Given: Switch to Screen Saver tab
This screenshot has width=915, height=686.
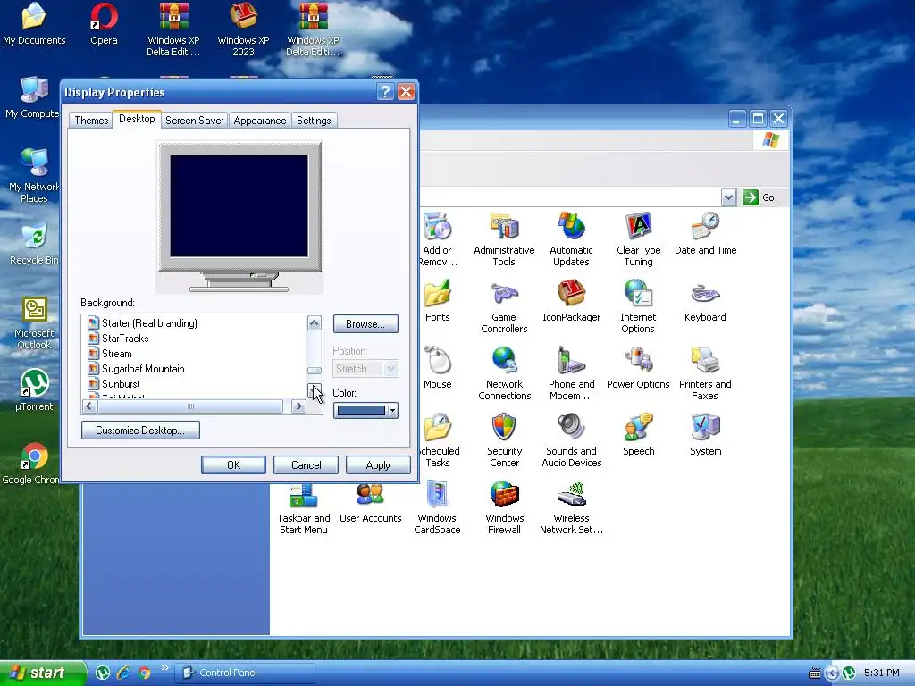Looking at the screenshot, I should 194,121.
